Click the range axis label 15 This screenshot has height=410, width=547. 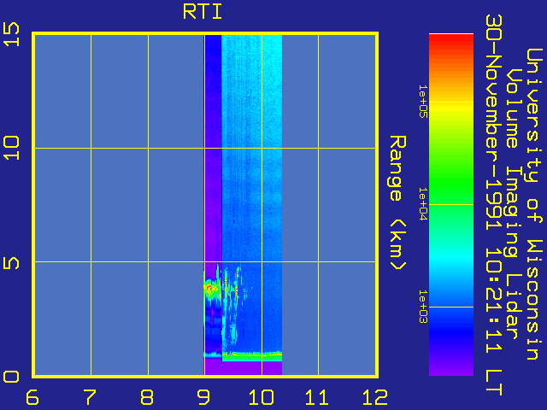coord(11,34)
